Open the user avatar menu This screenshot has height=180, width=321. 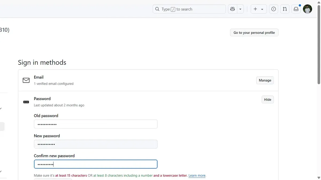(x=307, y=9)
